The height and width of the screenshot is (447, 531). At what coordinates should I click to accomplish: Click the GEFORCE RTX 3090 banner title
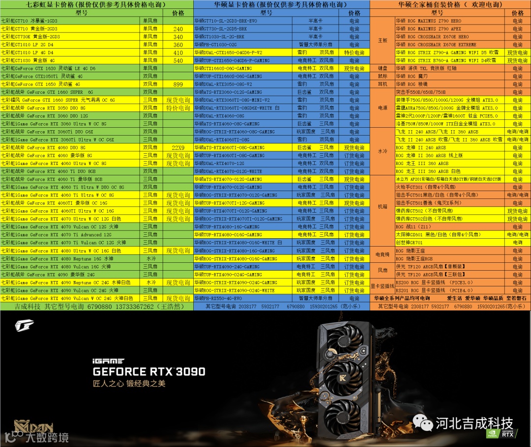[149, 371]
